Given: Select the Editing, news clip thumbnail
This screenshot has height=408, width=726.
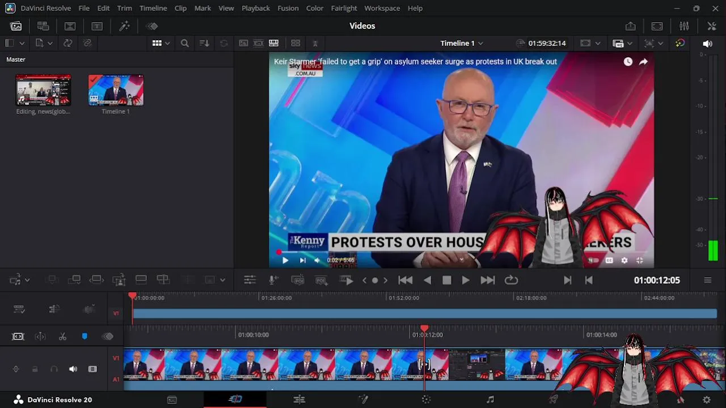Looking at the screenshot, I should (x=43, y=91).
